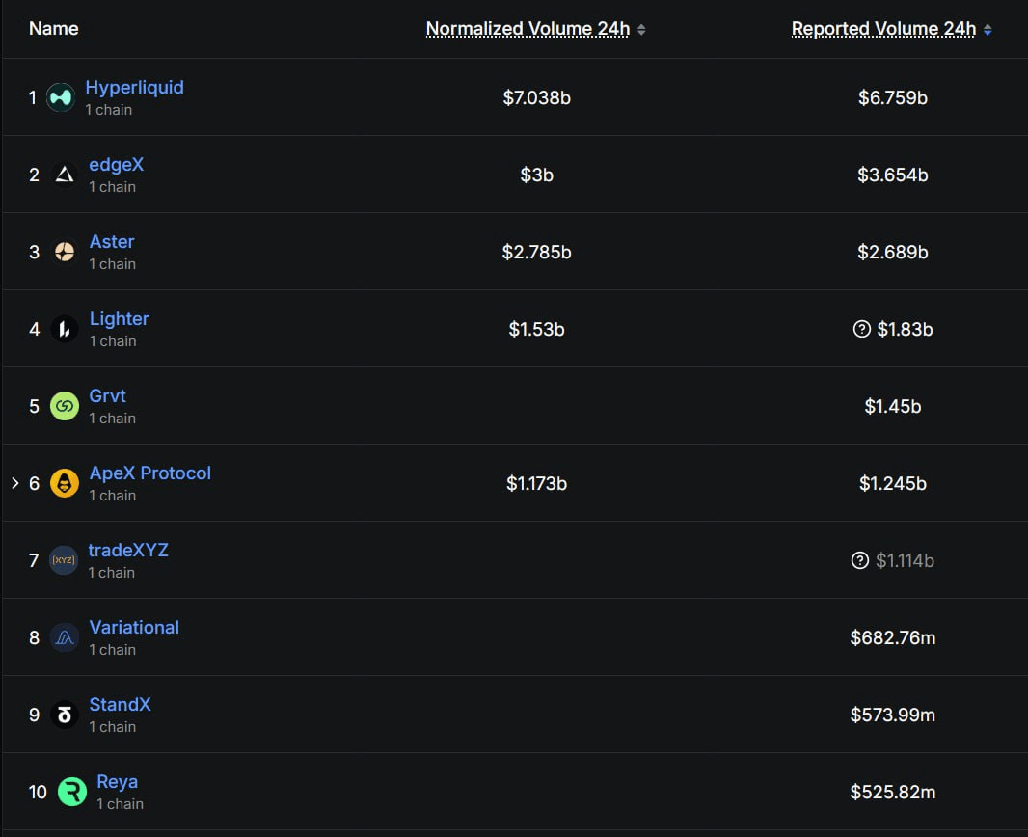Click the edgeX triangle logo icon
Image resolution: width=1028 pixels, height=837 pixels.
[x=65, y=175]
